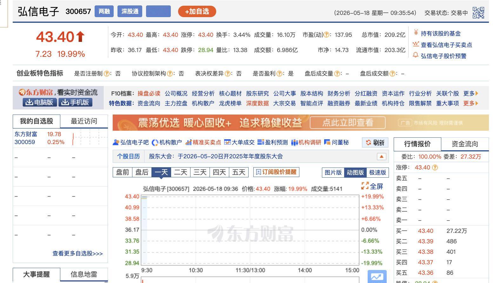This screenshot has height=283, width=494.
Task: Expand 更多 in 特色数据 row
Action: point(471,103)
